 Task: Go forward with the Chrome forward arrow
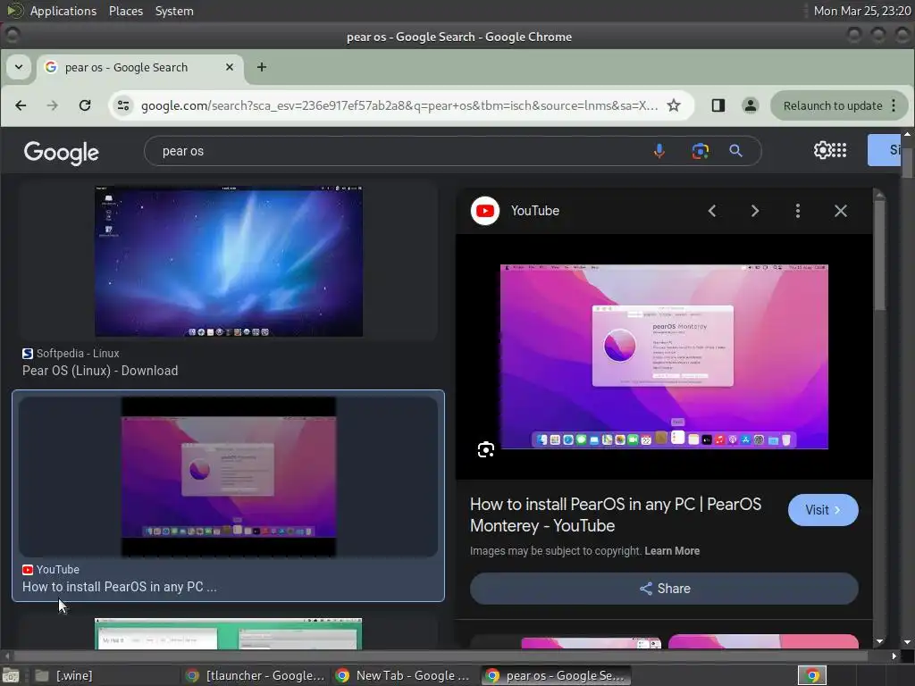tap(53, 105)
